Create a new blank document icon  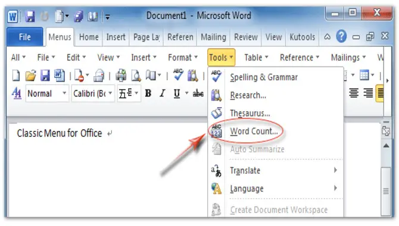(16, 76)
